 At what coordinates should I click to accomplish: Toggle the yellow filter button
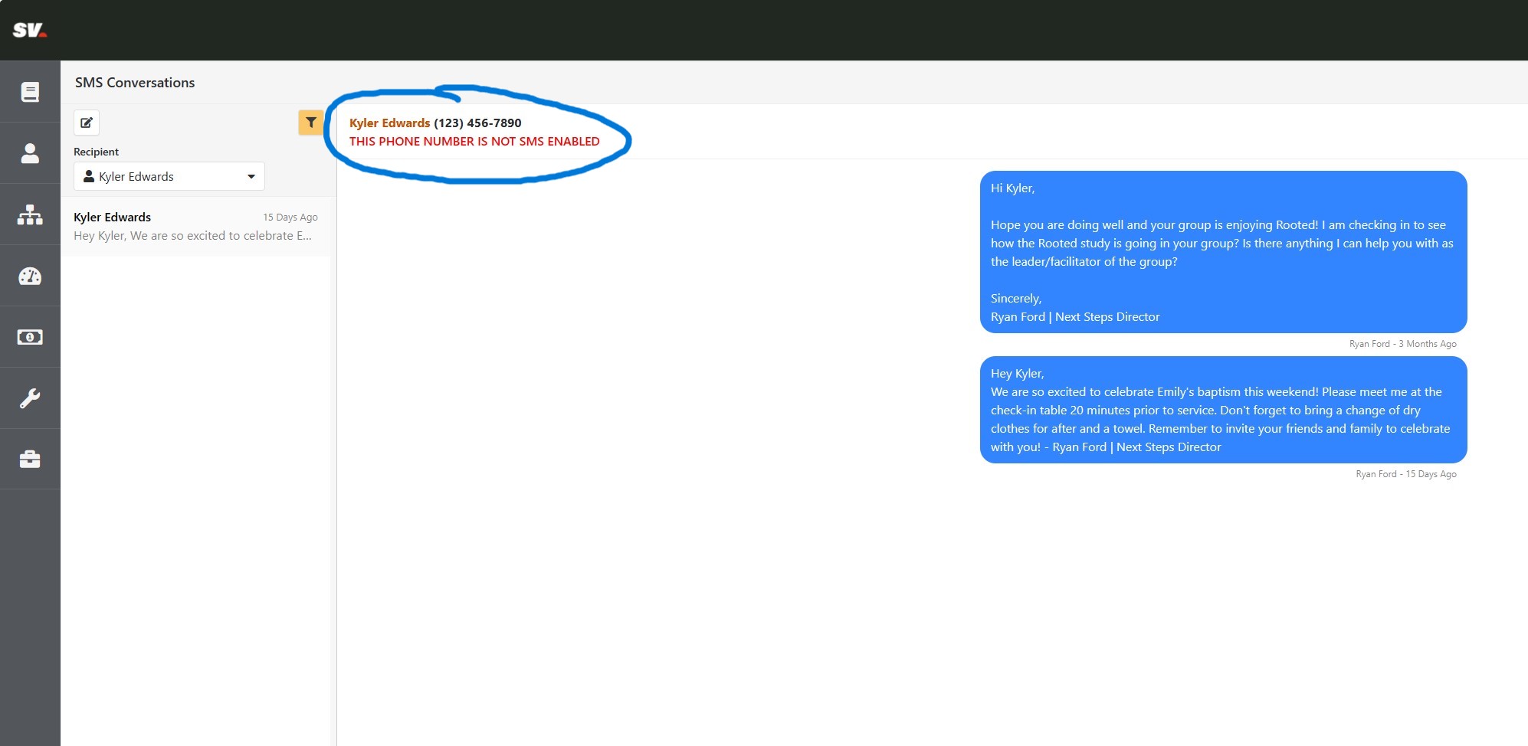click(x=310, y=123)
